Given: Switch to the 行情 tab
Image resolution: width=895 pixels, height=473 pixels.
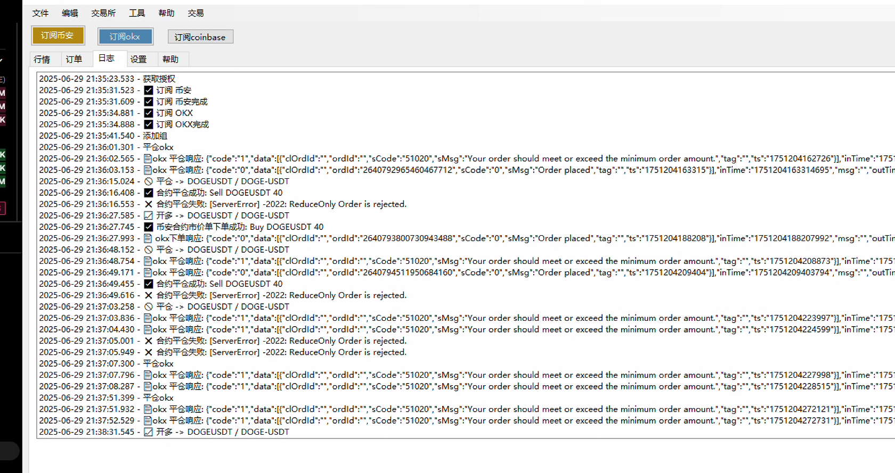Looking at the screenshot, I should tap(42, 59).
